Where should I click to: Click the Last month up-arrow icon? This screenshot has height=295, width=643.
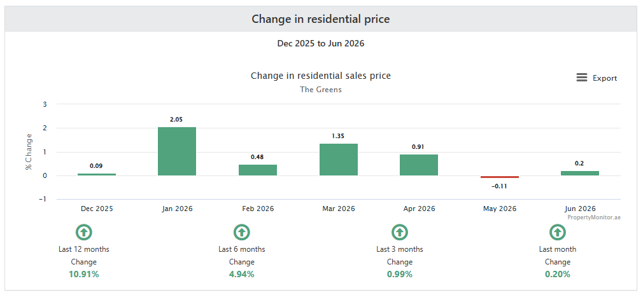click(557, 232)
